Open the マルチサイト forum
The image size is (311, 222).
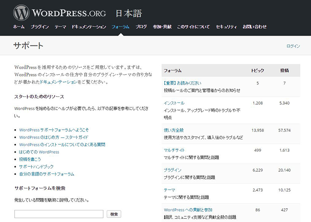(174, 150)
